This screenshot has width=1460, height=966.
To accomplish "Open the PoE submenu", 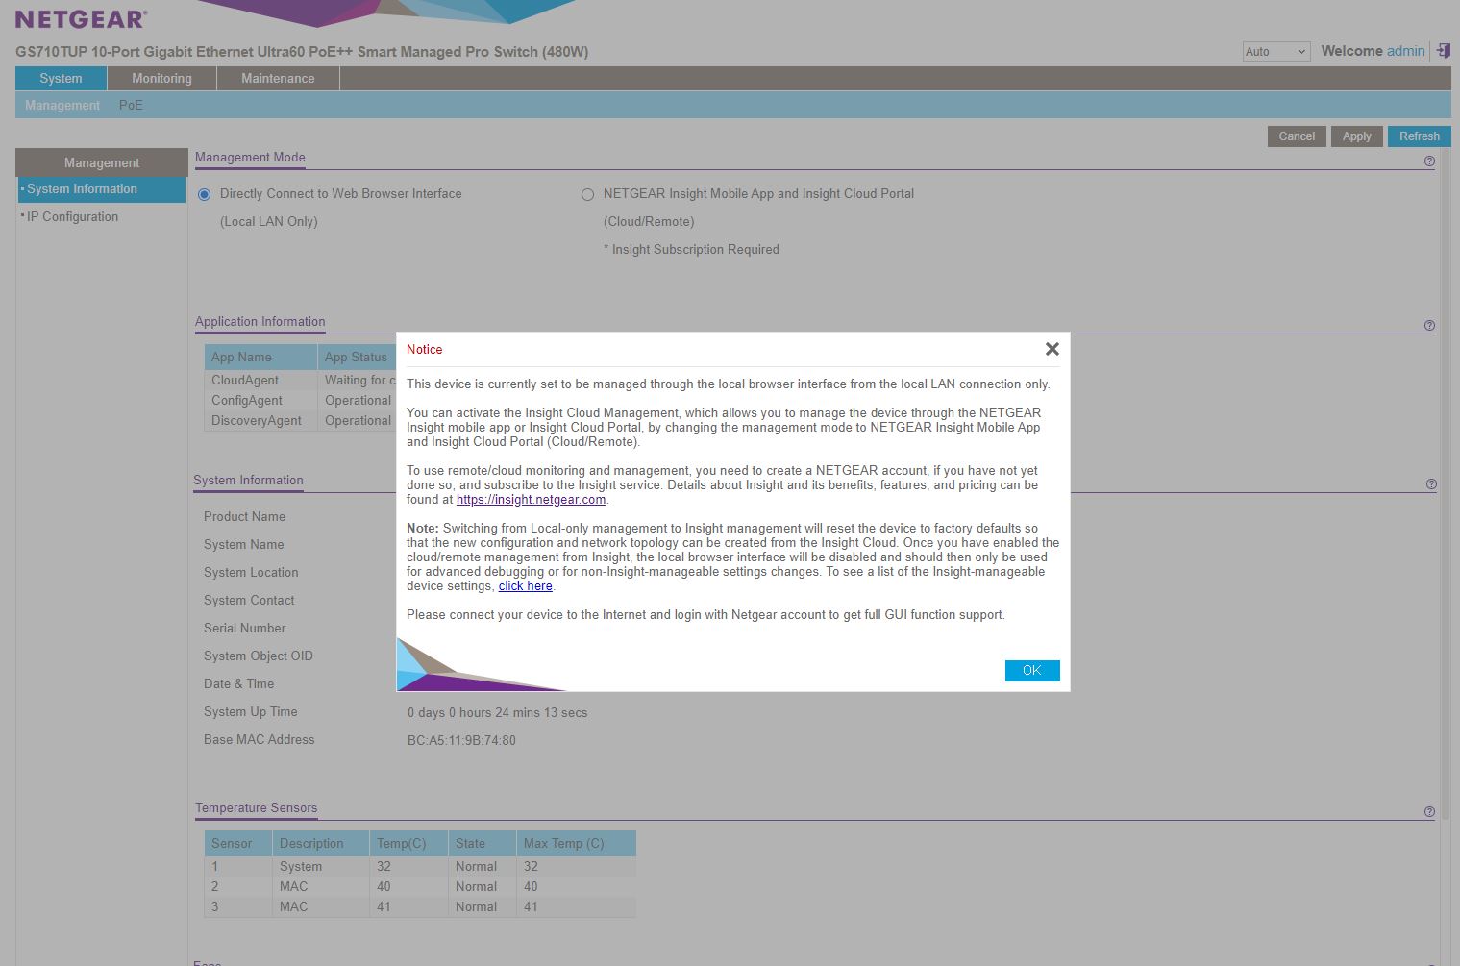I will tap(131, 106).
